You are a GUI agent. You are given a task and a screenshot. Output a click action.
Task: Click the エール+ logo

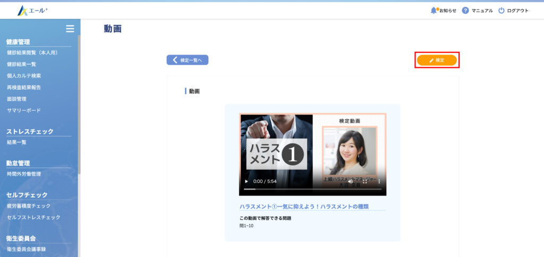pyautogui.click(x=33, y=11)
